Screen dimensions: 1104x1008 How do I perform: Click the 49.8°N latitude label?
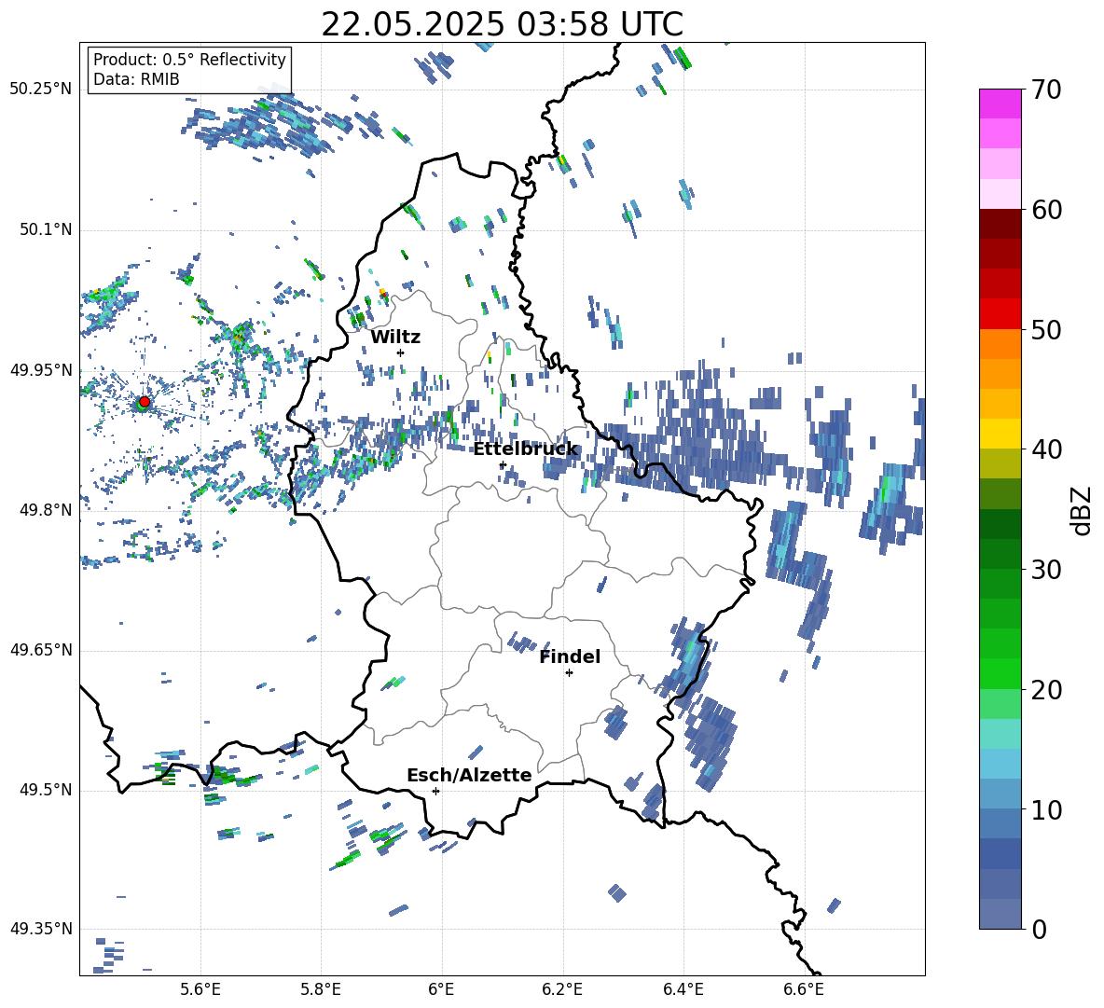46,510
